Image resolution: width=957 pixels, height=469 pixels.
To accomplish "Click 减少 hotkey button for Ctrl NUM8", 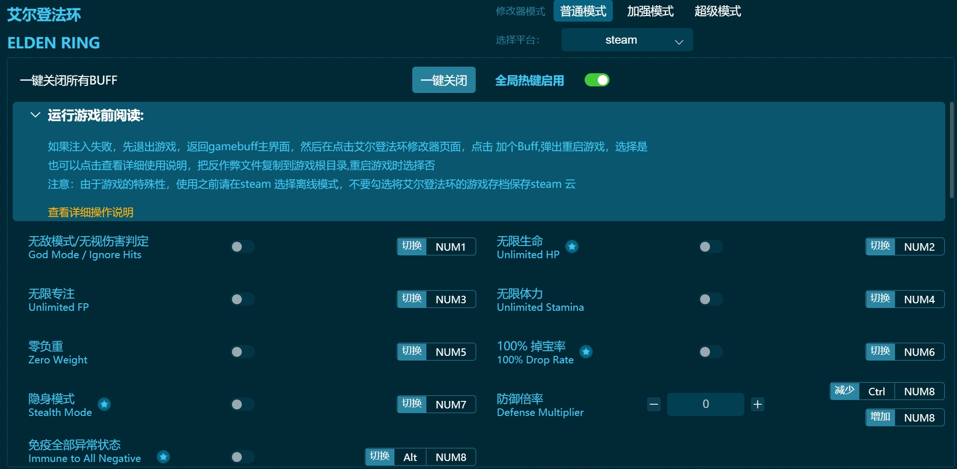I will coord(844,391).
